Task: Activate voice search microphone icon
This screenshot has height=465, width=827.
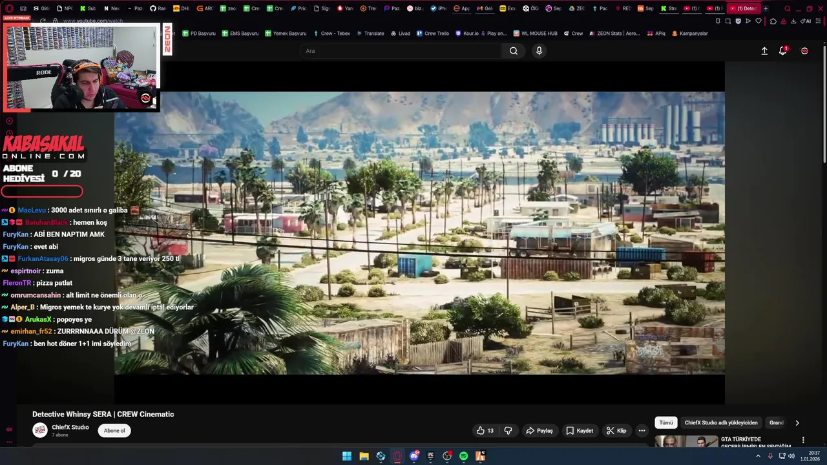Action: pyautogui.click(x=539, y=51)
